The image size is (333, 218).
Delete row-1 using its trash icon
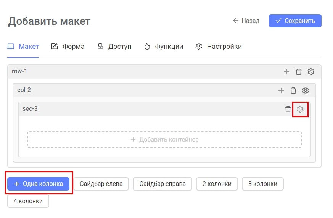tap(299, 72)
